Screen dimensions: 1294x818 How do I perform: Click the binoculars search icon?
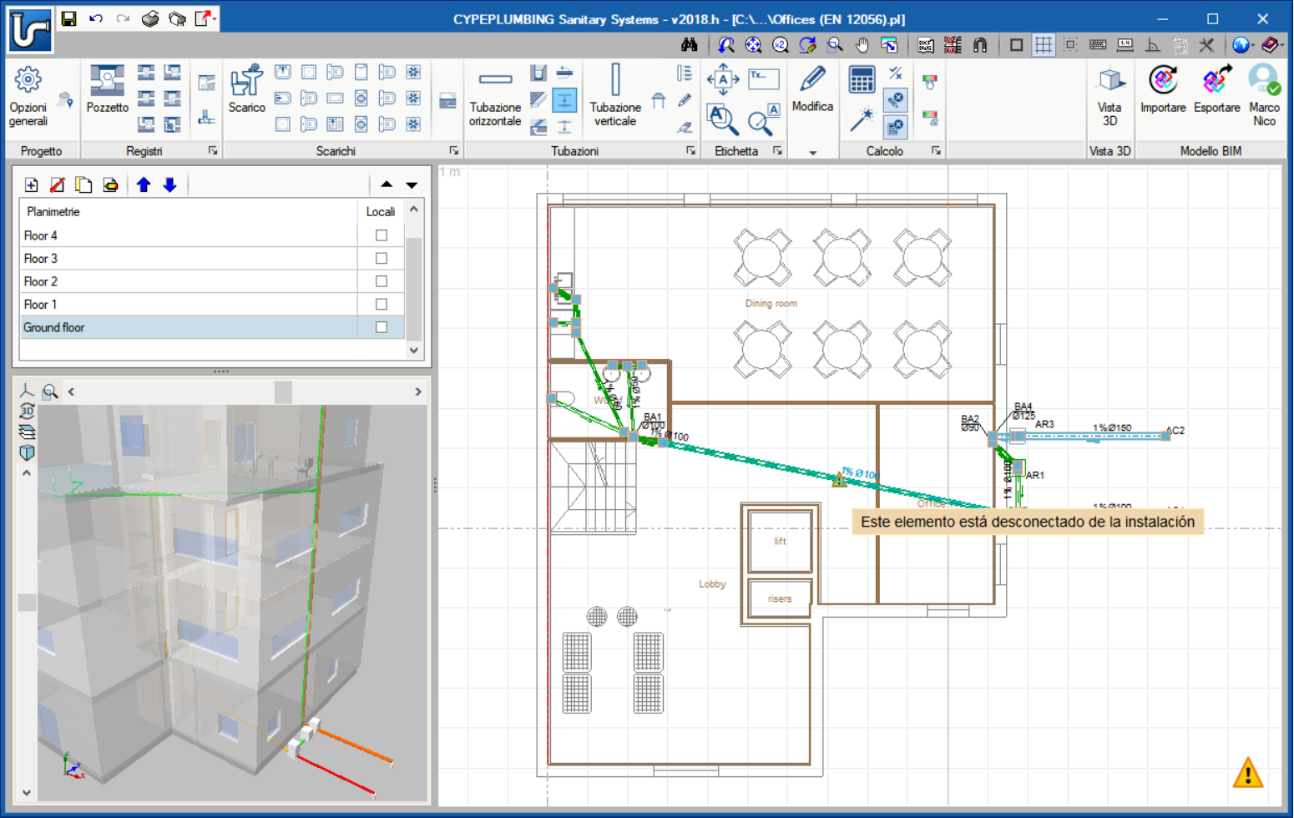(689, 45)
